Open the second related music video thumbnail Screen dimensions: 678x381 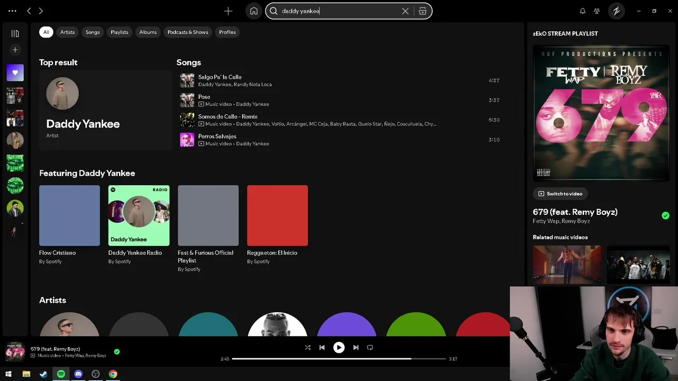(638, 266)
